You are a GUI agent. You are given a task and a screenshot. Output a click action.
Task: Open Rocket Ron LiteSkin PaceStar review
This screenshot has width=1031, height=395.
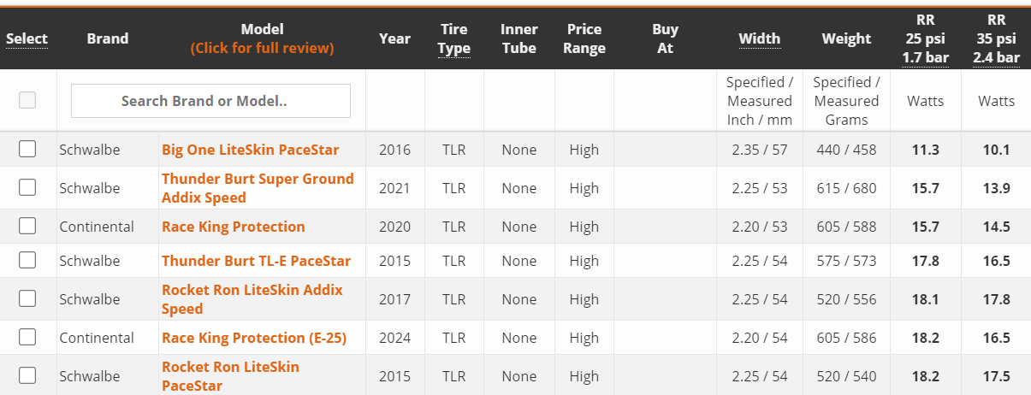tap(231, 376)
